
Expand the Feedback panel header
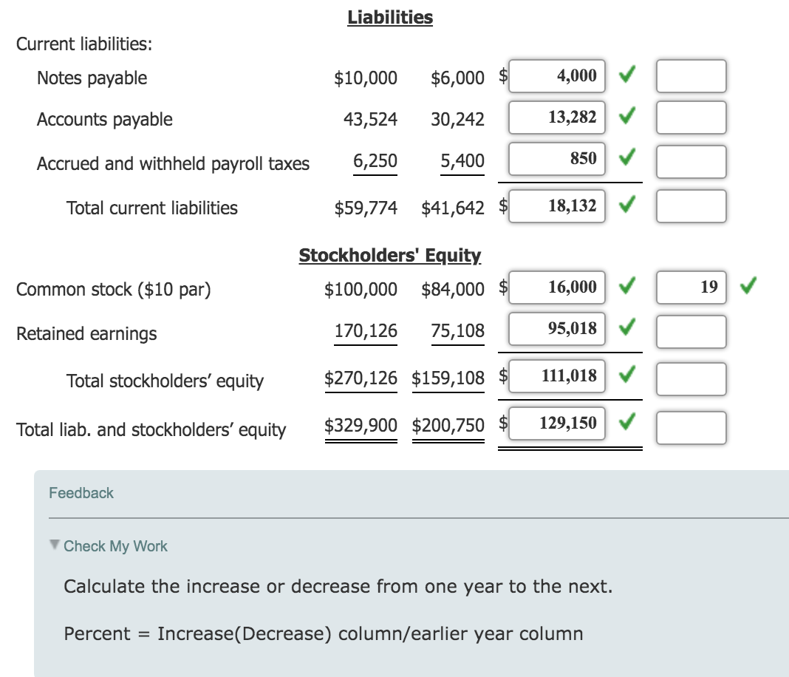click(x=81, y=493)
